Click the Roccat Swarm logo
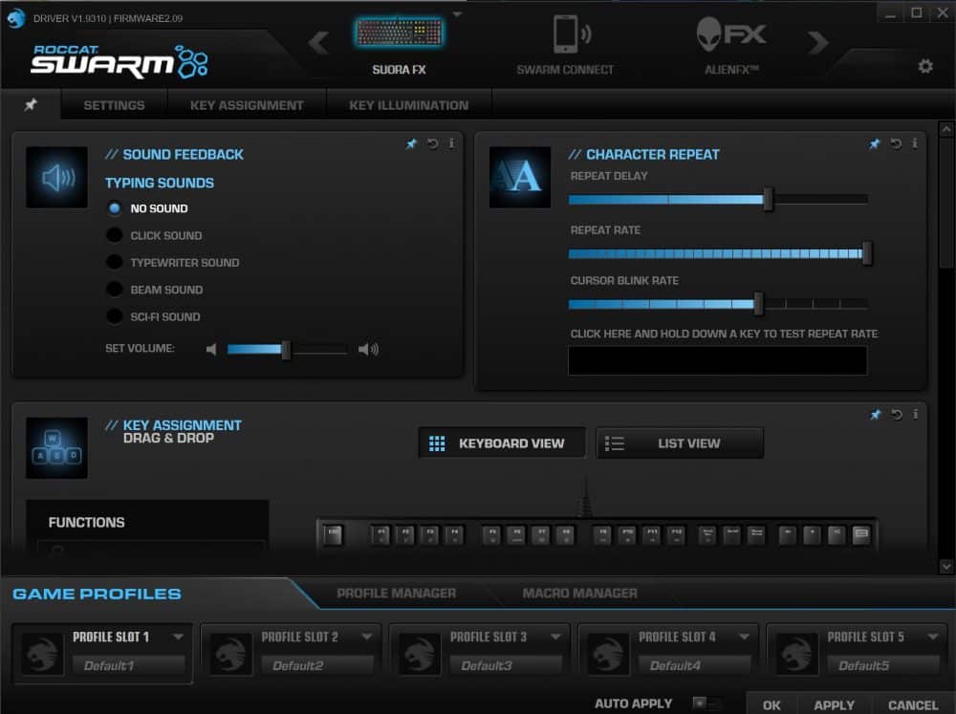This screenshot has height=714, width=956. coord(119,61)
